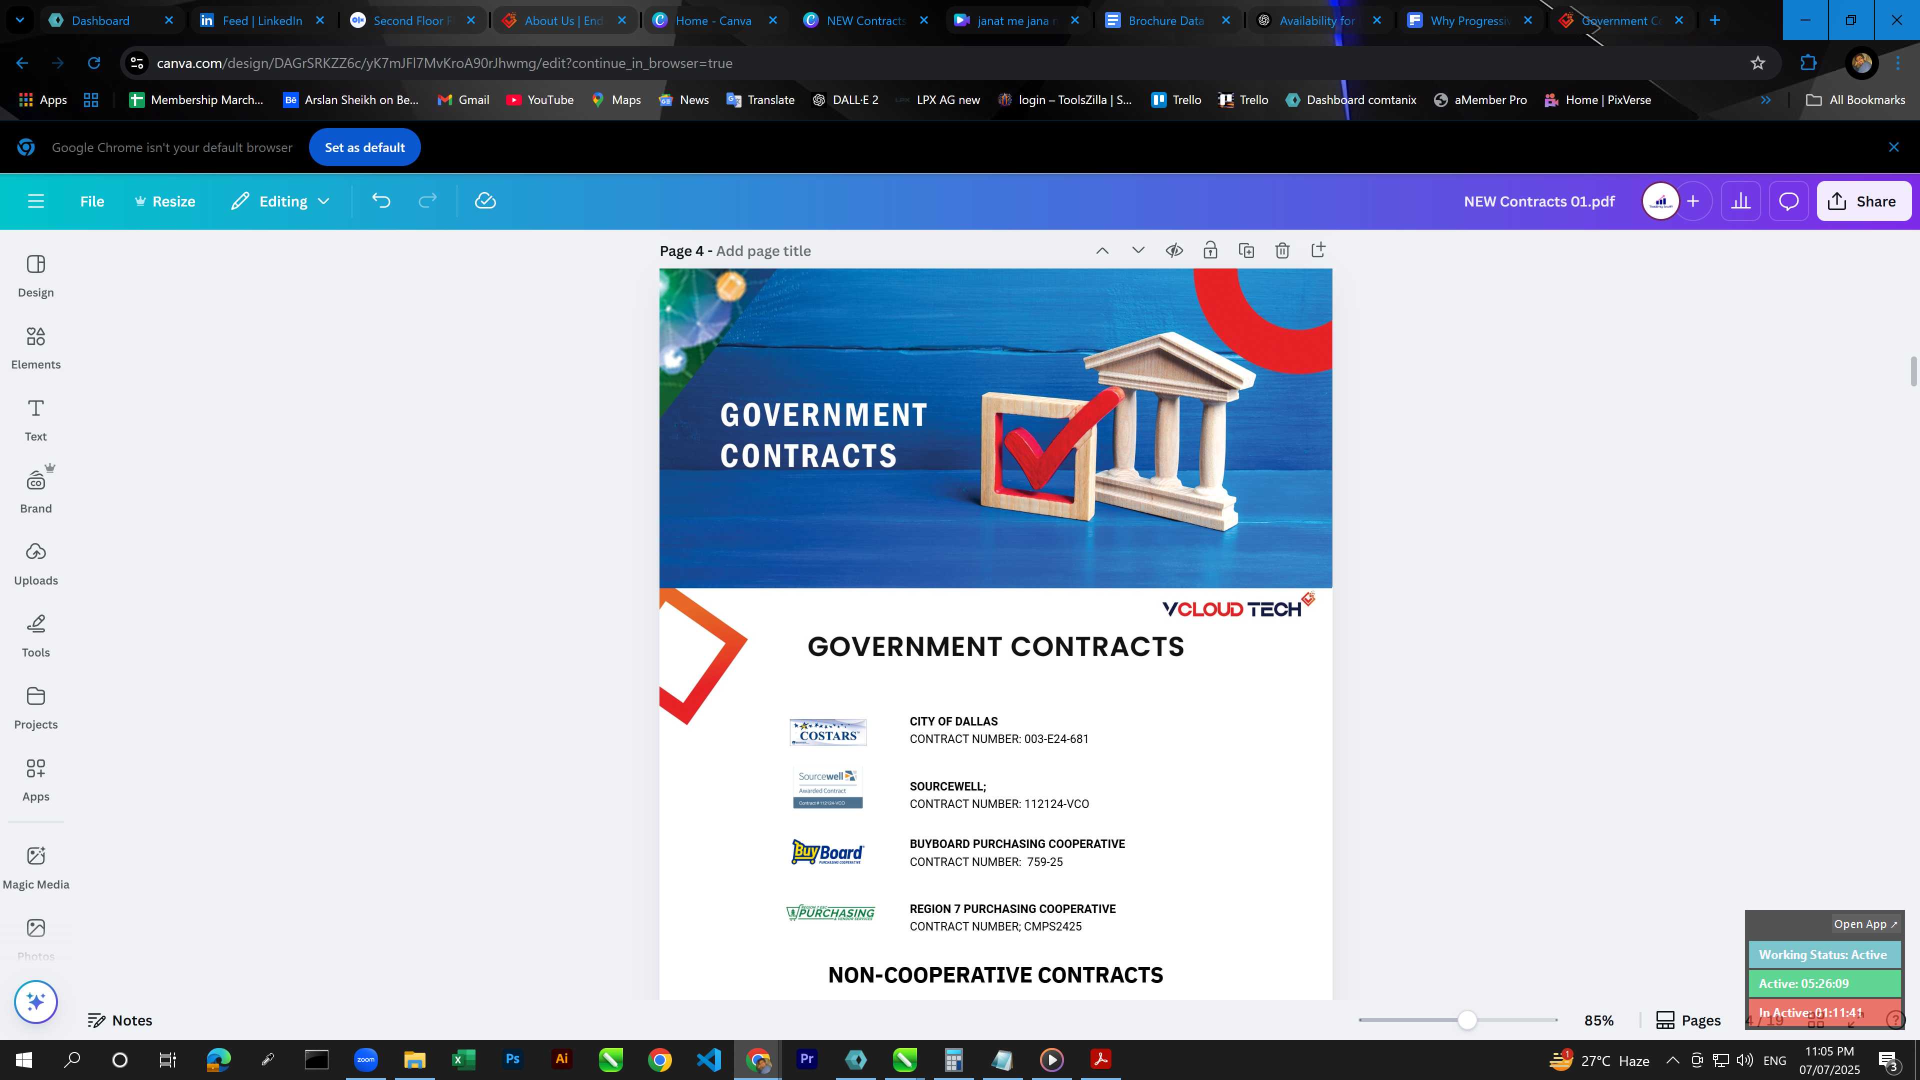
Task: Open the Pages view
Action: (x=1688, y=1020)
